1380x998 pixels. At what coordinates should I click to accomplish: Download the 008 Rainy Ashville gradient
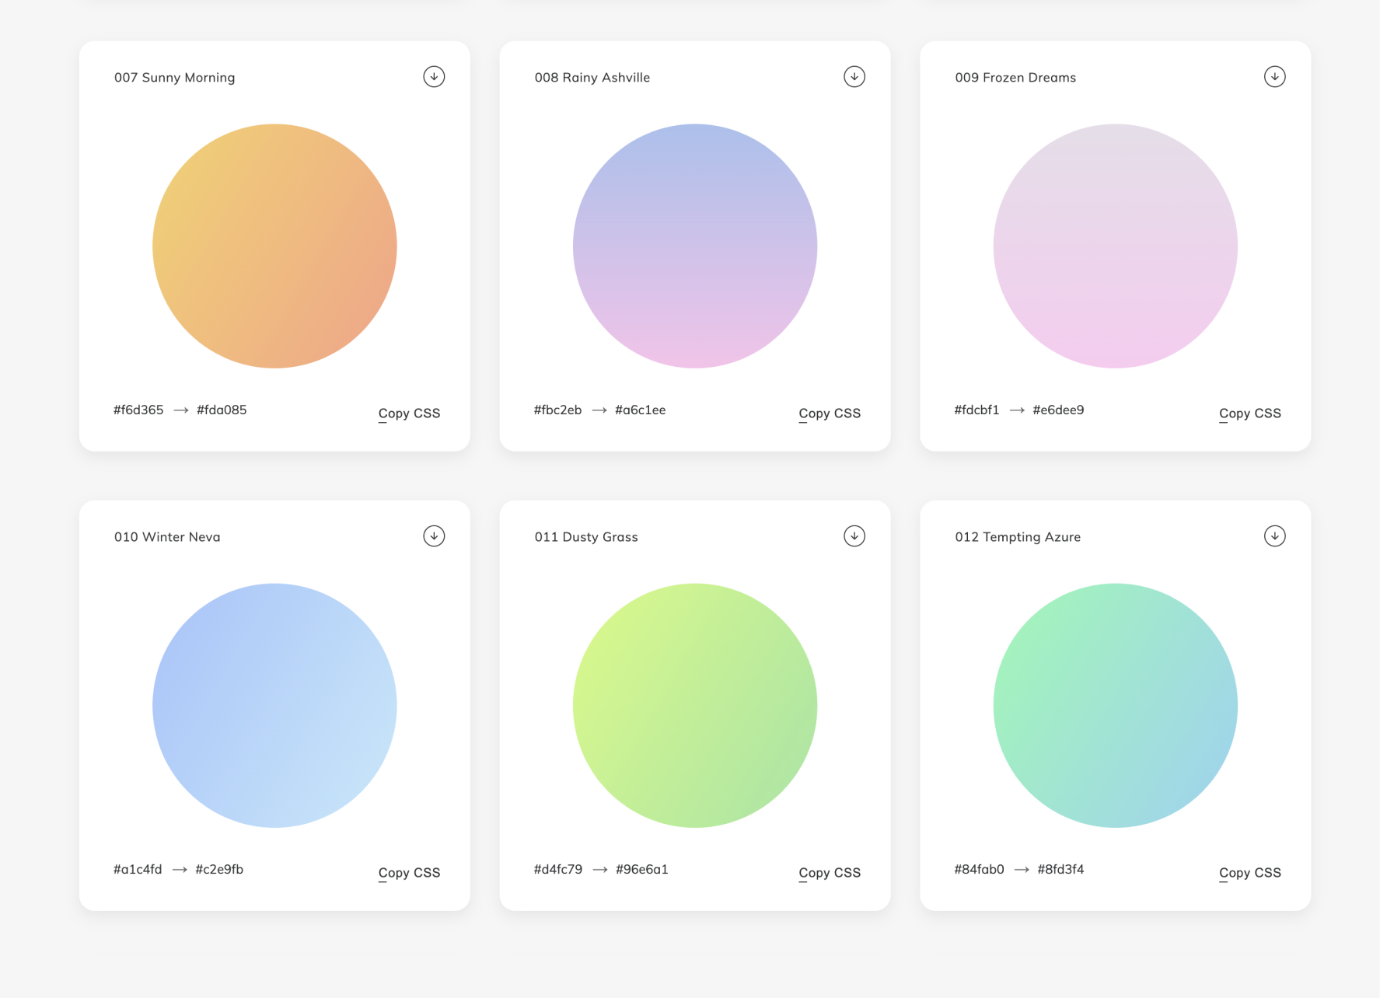tap(854, 76)
